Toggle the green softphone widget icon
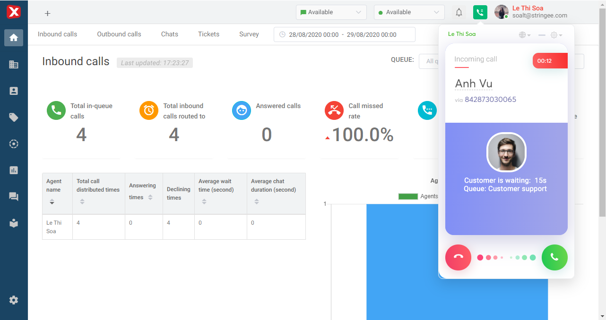606x320 pixels. click(480, 12)
